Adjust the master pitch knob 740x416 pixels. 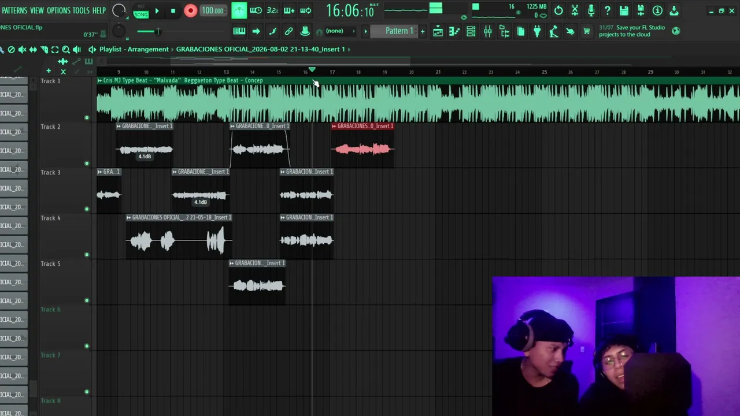[119, 31]
